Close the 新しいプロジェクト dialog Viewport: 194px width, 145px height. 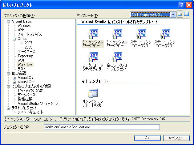click(x=189, y=5)
